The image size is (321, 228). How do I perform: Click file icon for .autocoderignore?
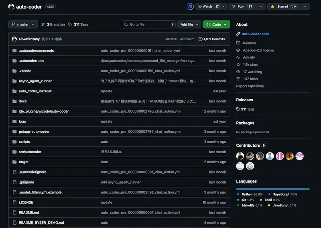click(x=14, y=172)
